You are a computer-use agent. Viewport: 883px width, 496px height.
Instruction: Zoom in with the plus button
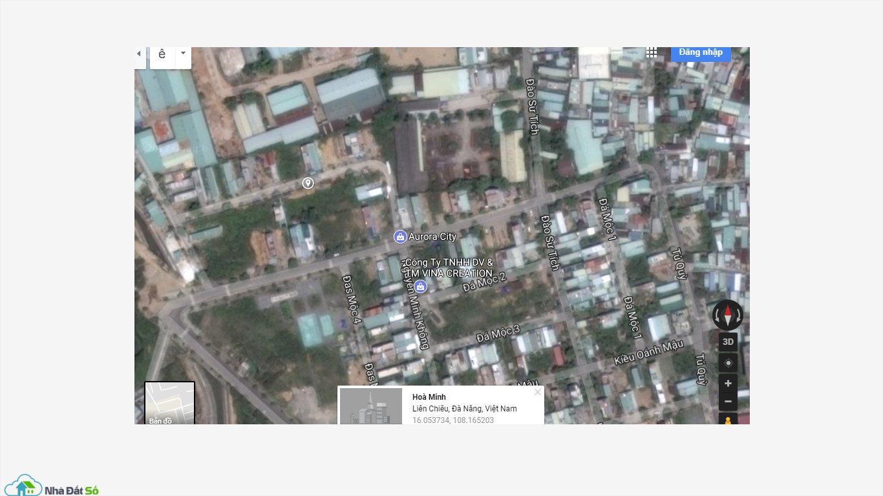tap(728, 384)
